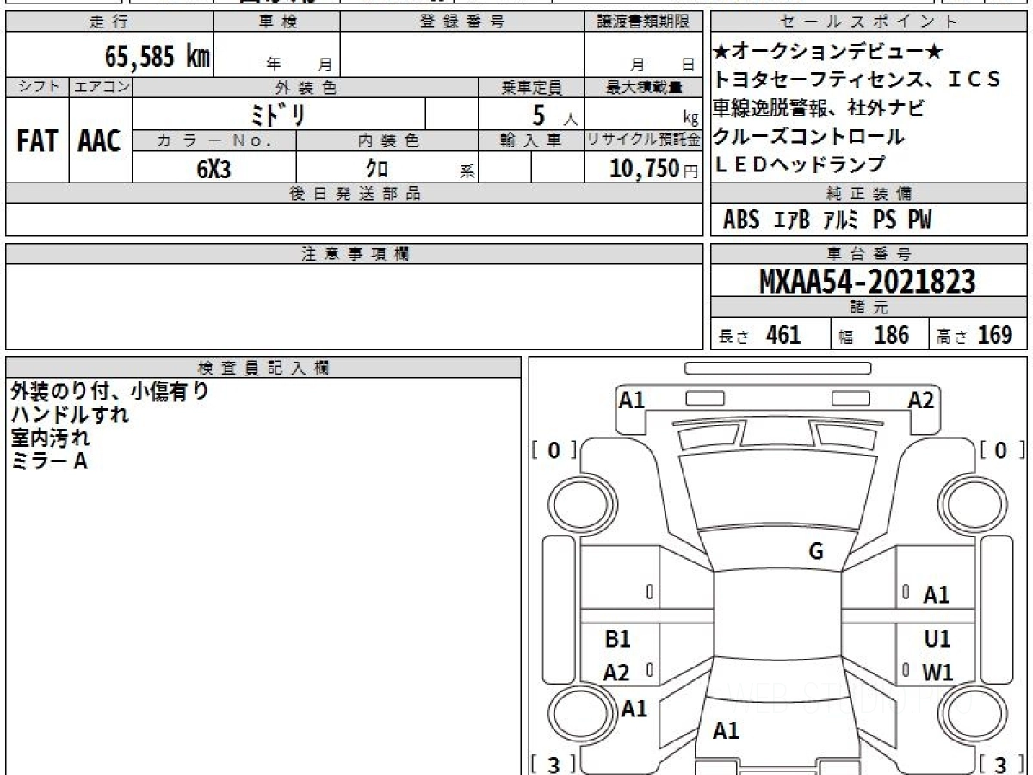The width and height of the screenshot is (1033, 775).
Task: Click the note ハンドルすれ
Action: [70, 414]
